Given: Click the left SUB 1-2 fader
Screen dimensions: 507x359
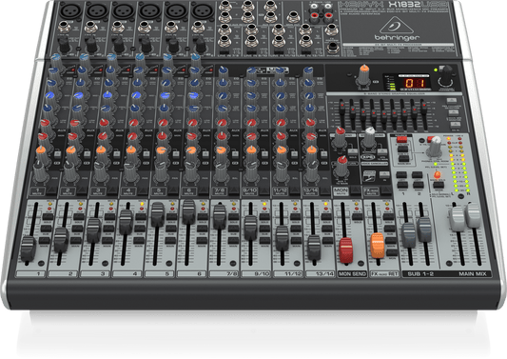Looking at the screenshot, I should [408, 235].
